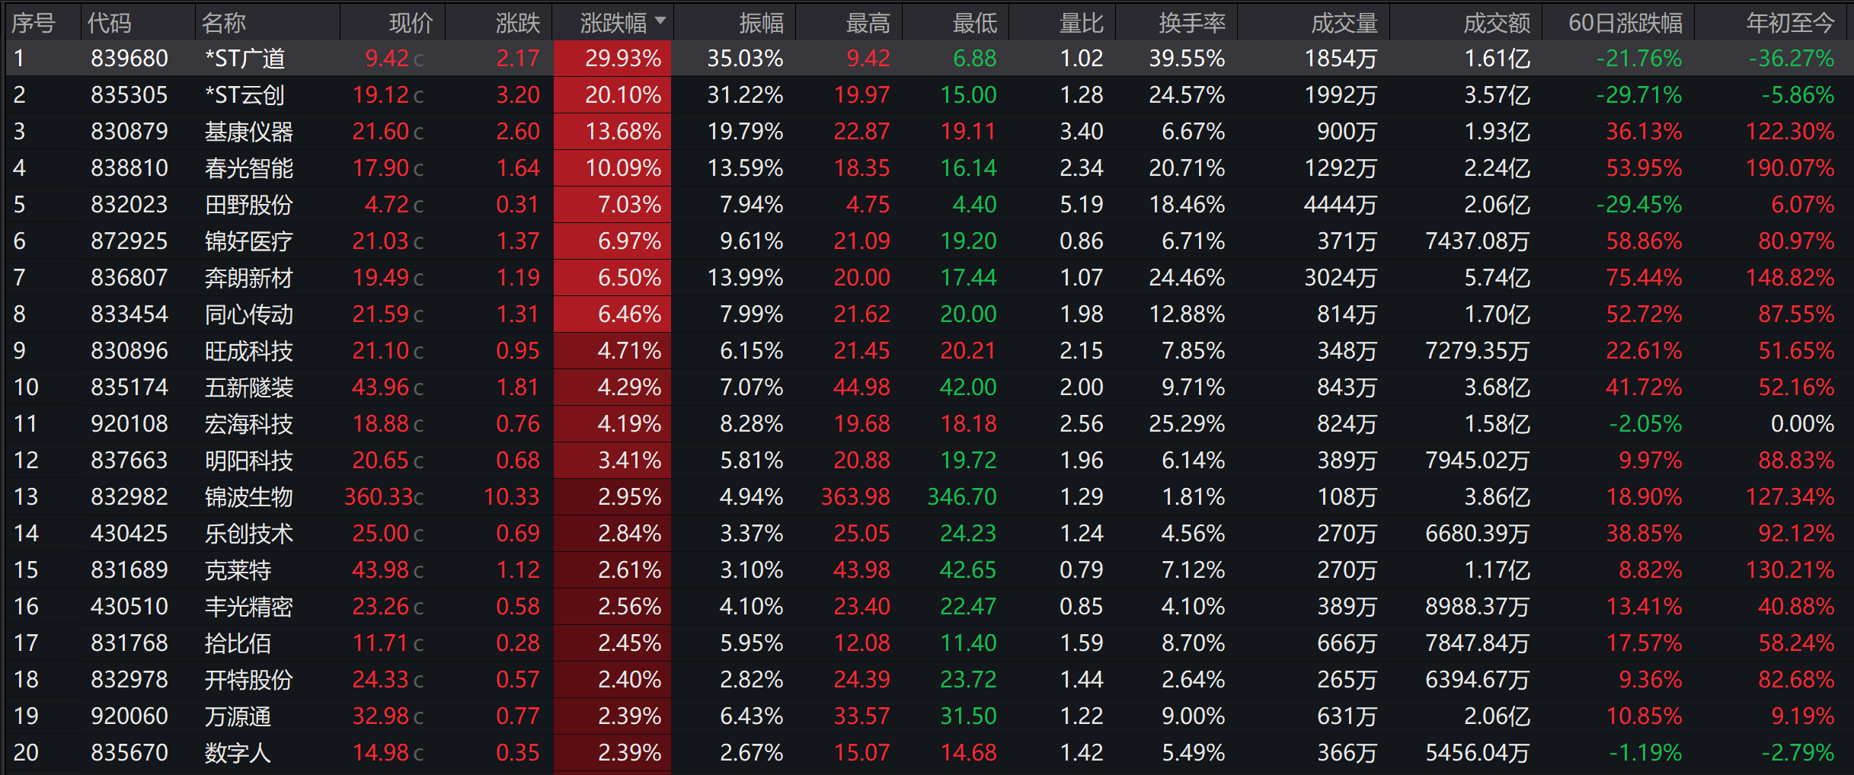Screen dimensions: 1854x775
Task: Click the 成交量 column header
Action: pos(1344,23)
